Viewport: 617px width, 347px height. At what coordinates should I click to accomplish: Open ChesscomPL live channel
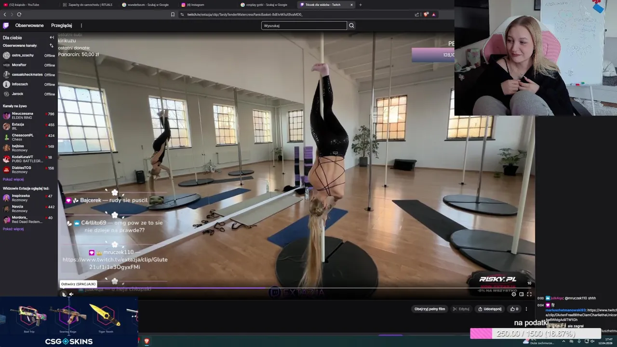coord(29,137)
